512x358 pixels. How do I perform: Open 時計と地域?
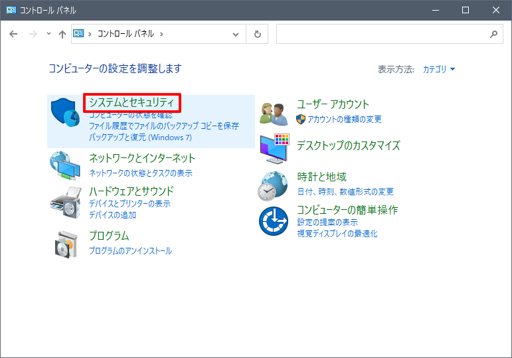point(321,177)
